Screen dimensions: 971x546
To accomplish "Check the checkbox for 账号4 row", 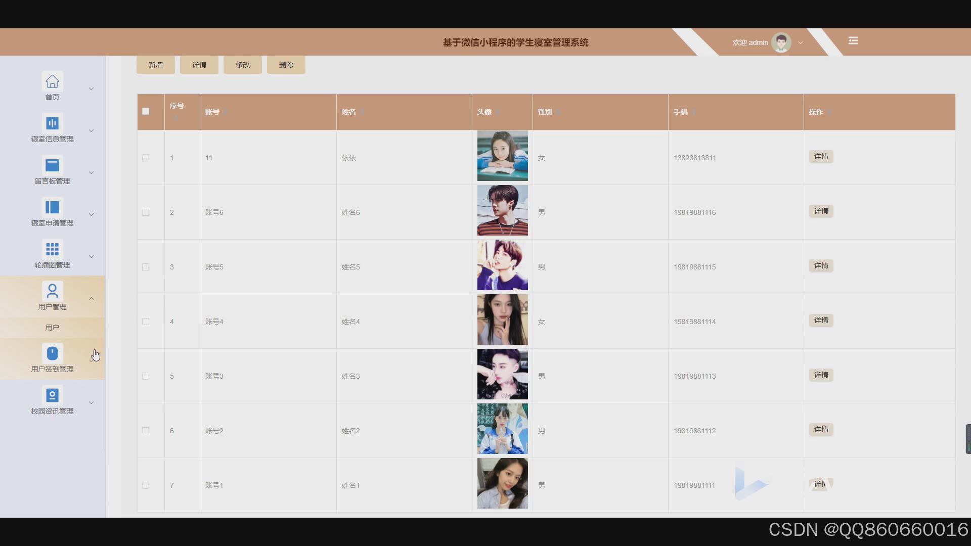I will [146, 322].
